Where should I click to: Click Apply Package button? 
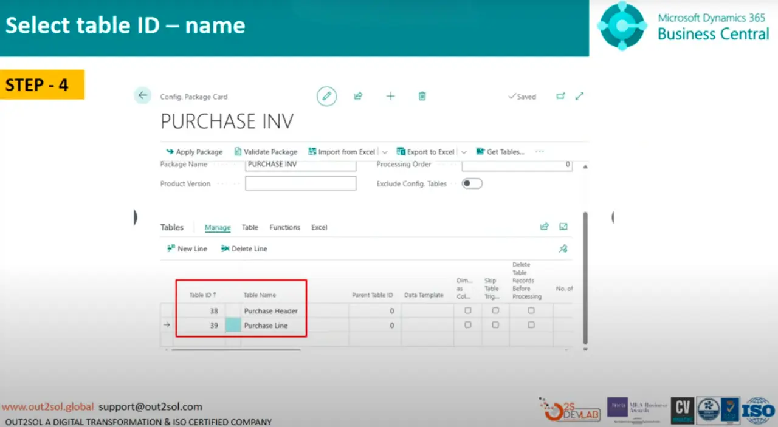click(194, 152)
